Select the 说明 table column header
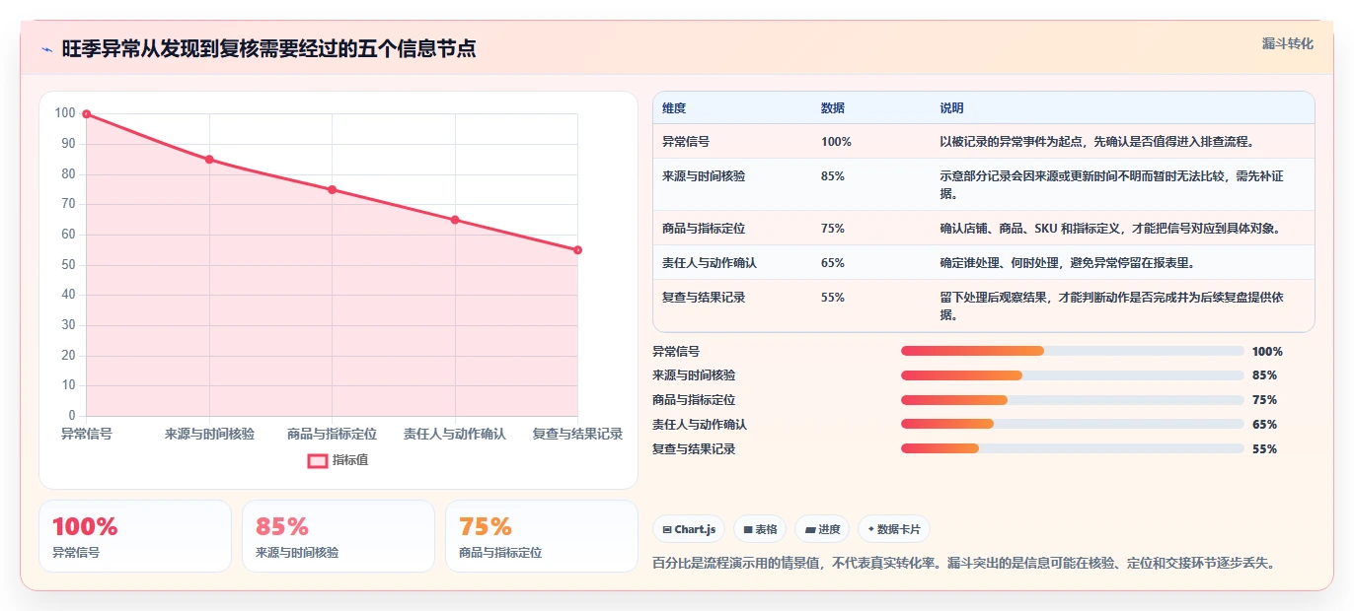 click(x=951, y=108)
